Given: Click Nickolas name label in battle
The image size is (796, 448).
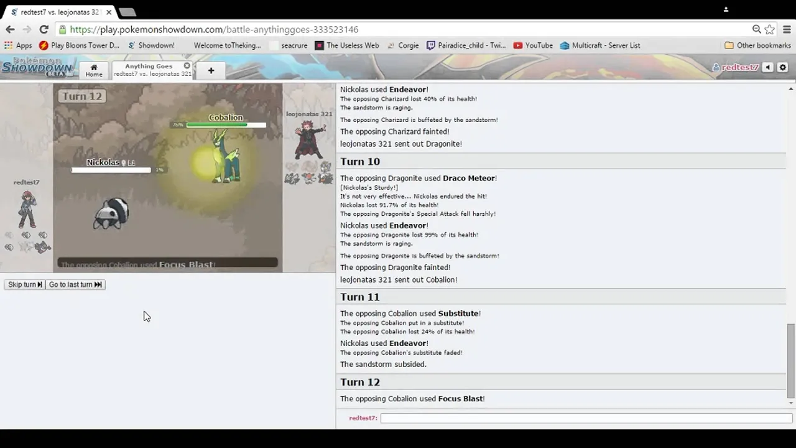Looking at the screenshot, I should pyautogui.click(x=103, y=162).
